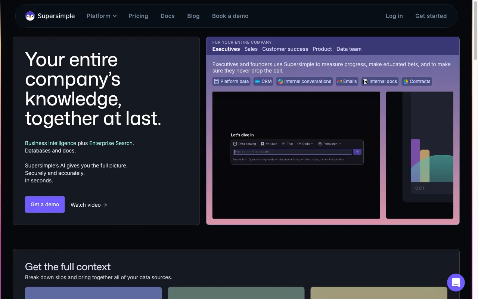
Task: Expand the Code dropdown in demo
Action: 305,144
